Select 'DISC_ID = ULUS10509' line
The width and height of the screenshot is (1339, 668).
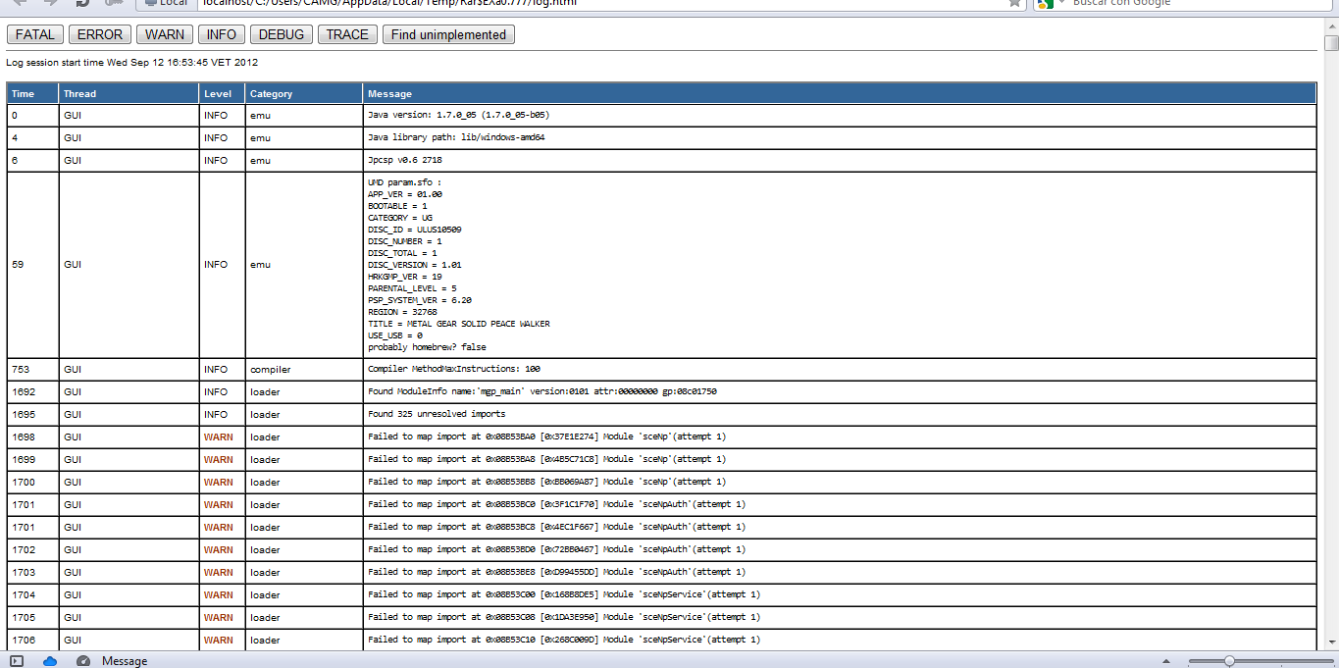coord(415,230)
